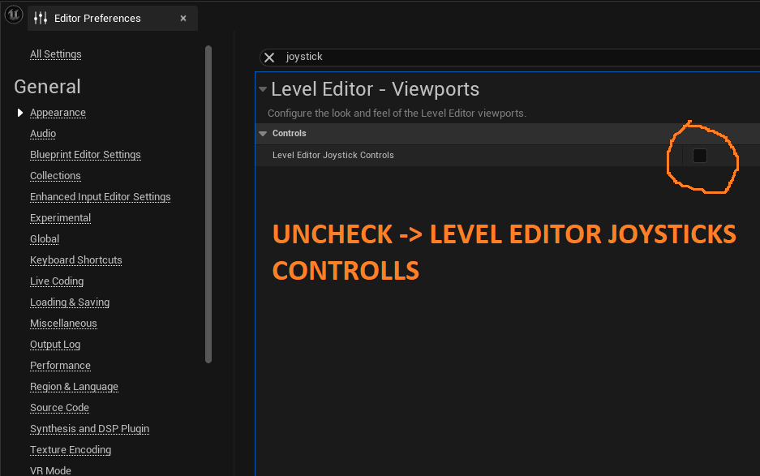This screenshot has width=760, height=476.
Task: Open Enhanced Input Editor Settings
Action: (x=100, y=197)
